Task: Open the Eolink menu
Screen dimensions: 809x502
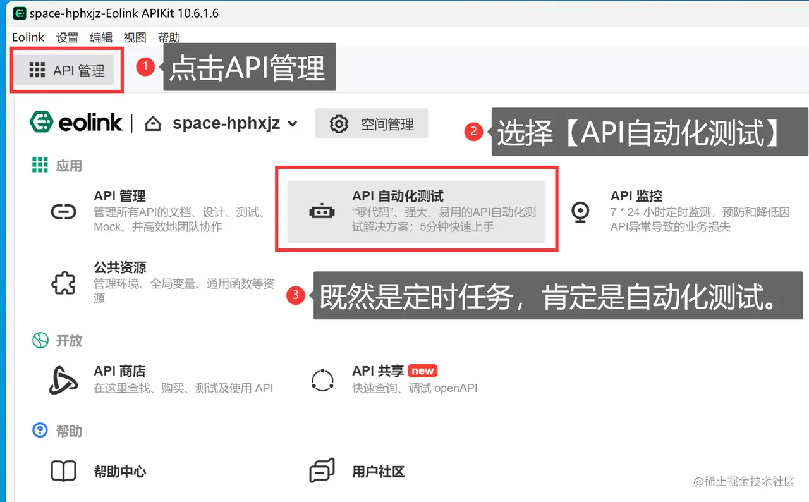Action: click(x=28, y=37)
